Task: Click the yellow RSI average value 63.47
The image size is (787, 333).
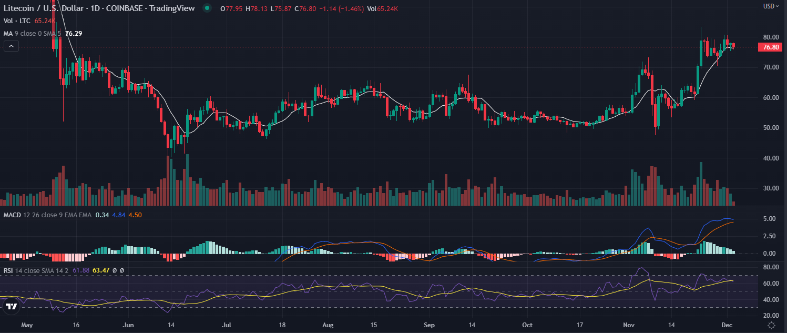Action: tap(100, 270)
